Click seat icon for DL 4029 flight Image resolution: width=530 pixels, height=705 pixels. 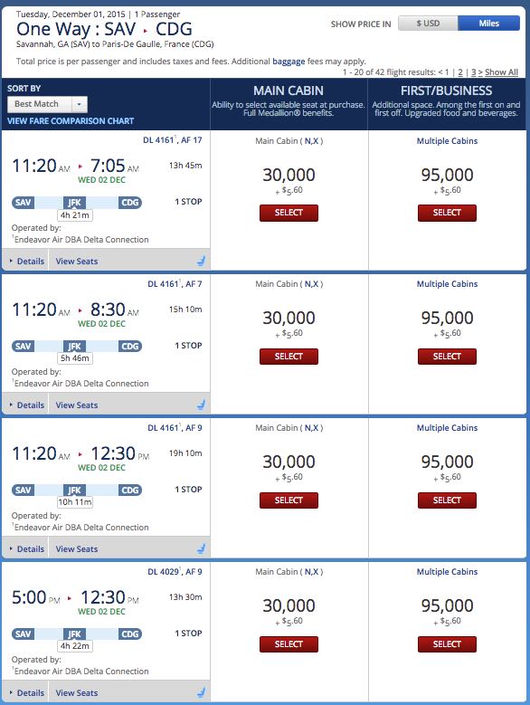click(201, 692)
